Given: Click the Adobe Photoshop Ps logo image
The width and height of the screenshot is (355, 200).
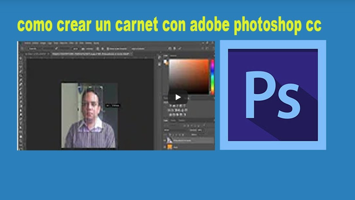Looking at the screenshot, I should click(273, 95).
